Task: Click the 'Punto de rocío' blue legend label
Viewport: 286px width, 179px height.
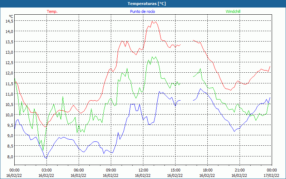Action: point(142,11)
